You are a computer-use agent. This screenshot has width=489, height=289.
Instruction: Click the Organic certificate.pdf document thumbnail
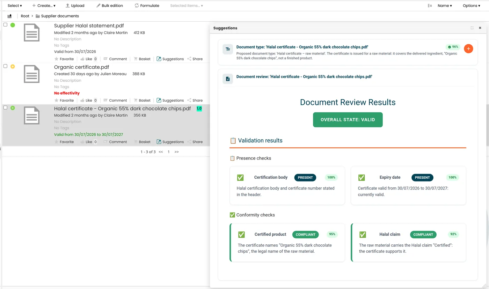click(31, 74)
